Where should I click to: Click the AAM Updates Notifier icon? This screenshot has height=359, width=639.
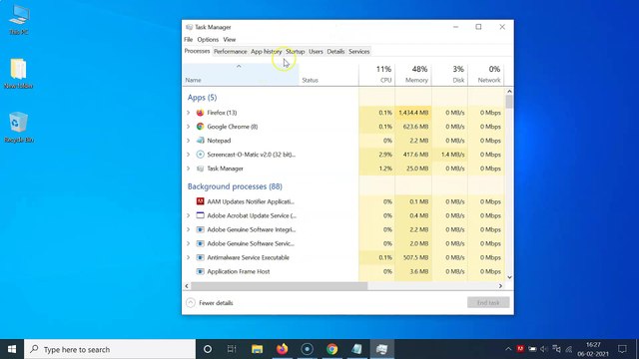point(200,201)
